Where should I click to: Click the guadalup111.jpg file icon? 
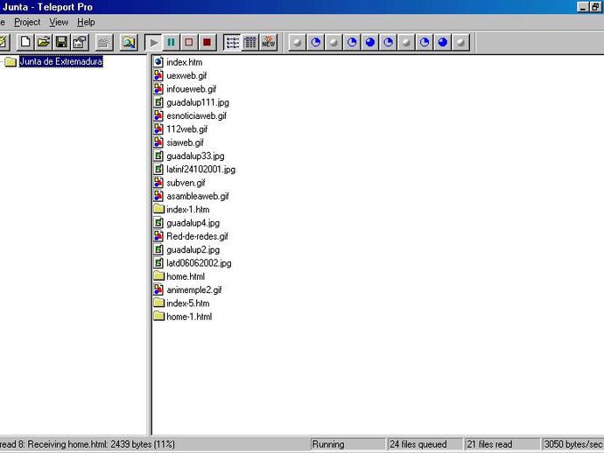(x=158, y=102)
